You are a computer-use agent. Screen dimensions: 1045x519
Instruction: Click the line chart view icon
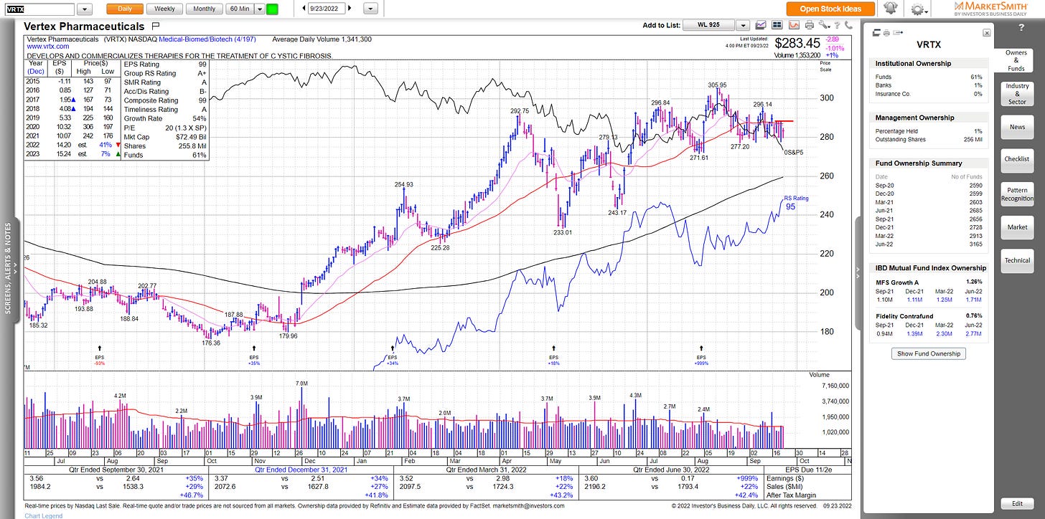[761, 25]
